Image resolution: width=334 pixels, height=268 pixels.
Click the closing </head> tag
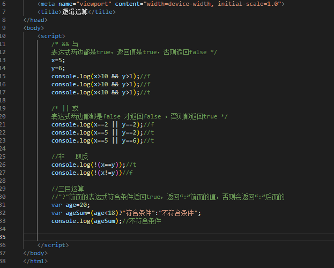pyautogui.click(x=35, y=20)
